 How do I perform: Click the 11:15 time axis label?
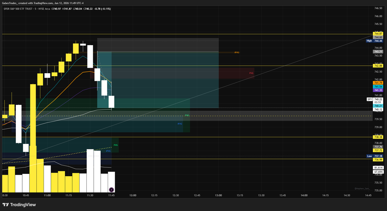69,196
